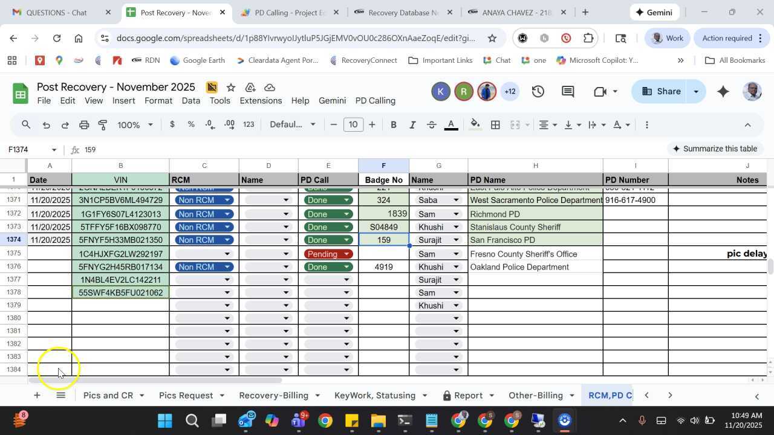Click Summarize this table

point(715,149)
